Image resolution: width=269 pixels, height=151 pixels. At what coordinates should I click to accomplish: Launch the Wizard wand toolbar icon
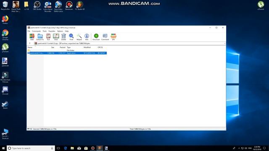pyautogui.click(x=79, y=37)
